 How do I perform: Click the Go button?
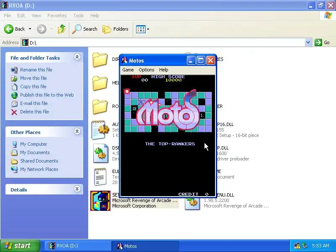[x=322, y=42]
